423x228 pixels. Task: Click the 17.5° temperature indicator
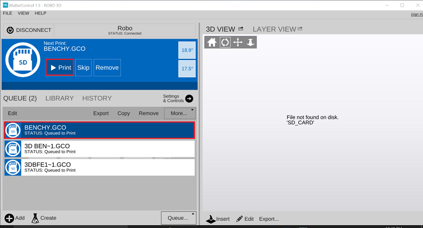tap(187, 68)
